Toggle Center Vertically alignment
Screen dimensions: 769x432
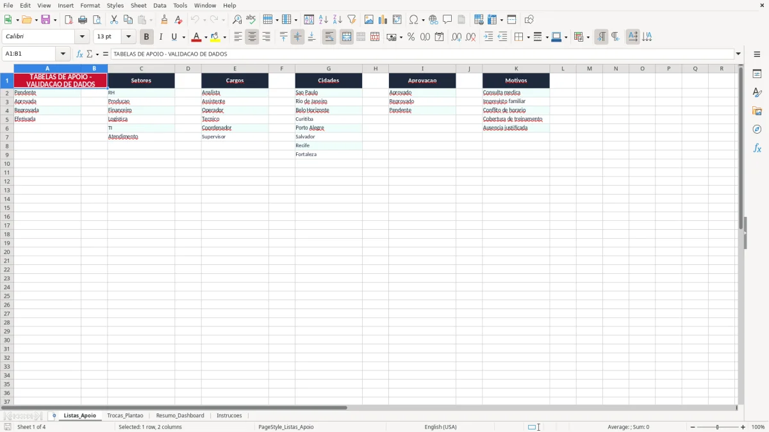[x=297, y=37]
